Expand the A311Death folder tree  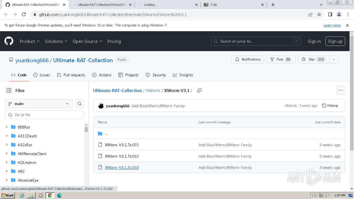[x=7, y=136]
